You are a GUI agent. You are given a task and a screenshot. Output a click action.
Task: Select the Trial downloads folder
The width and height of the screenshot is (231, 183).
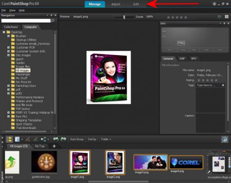[x=26, y=128]
